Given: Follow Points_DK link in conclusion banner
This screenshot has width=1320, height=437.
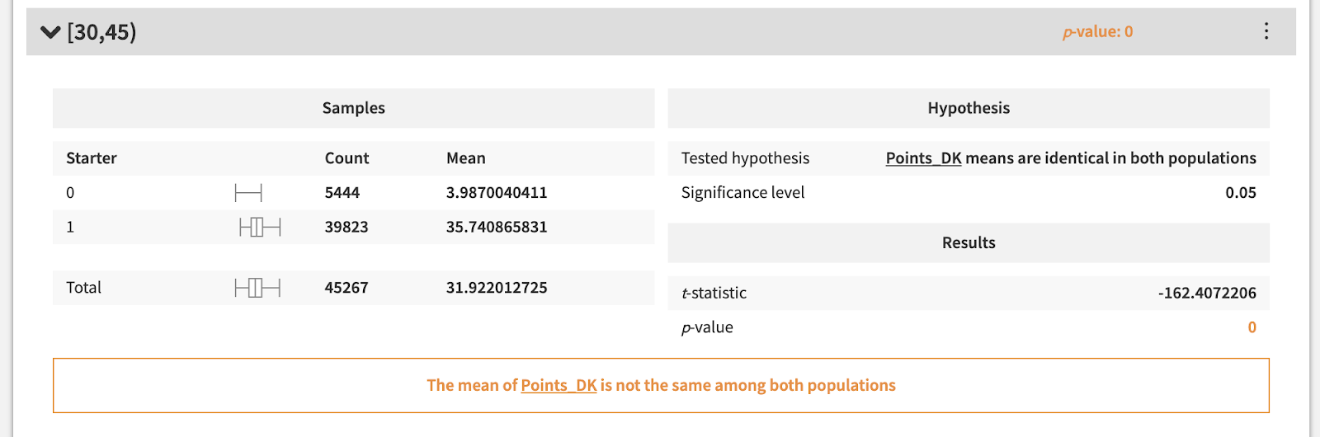Looking at the screenshot, I should (x=559, y=385).
